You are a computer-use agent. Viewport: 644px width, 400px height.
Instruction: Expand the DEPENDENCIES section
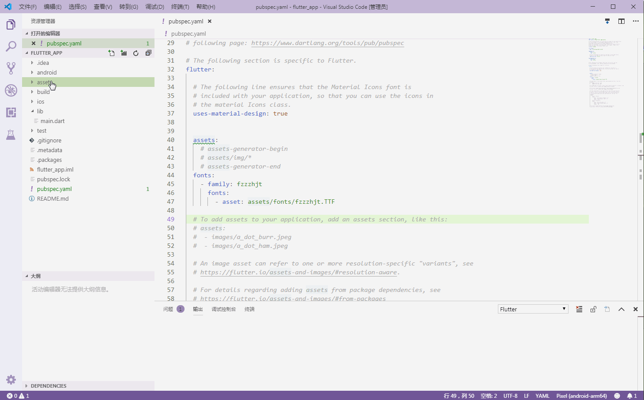(x=88, y=386)
